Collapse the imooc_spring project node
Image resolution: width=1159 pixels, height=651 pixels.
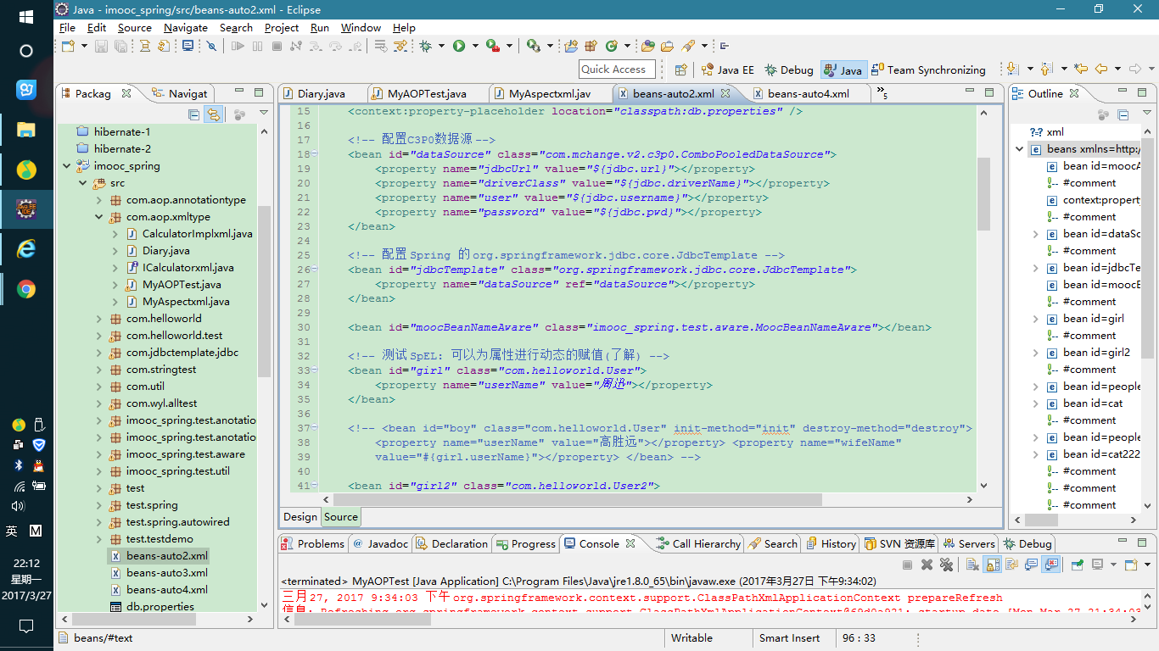[66, 166]
